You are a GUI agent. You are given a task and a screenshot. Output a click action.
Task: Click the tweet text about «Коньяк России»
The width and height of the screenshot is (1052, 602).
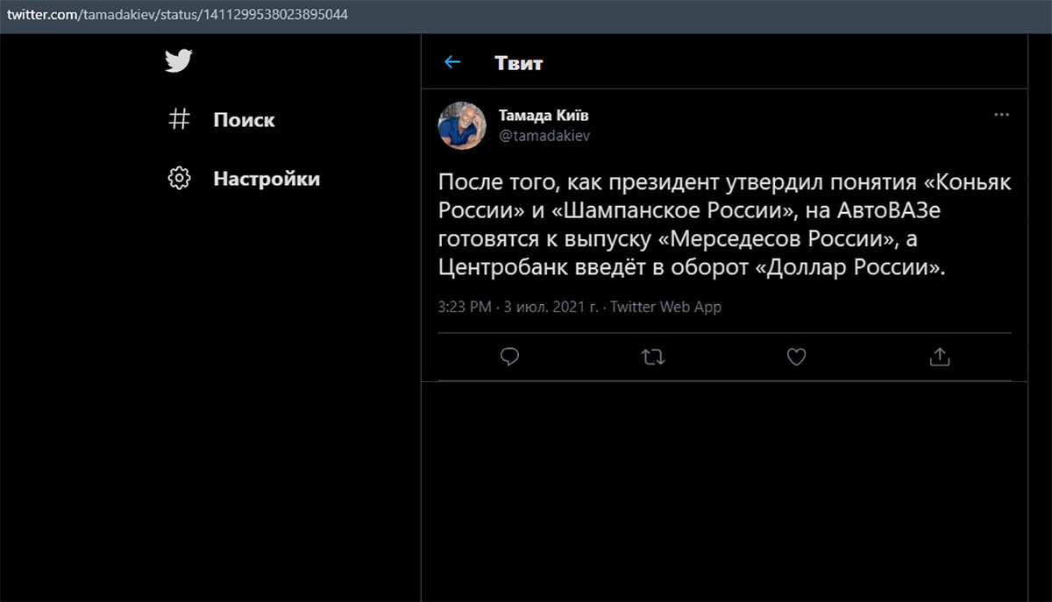[x=724, y=225]
